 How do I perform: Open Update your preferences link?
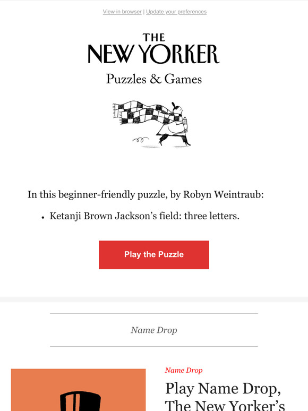coord(176,12)
